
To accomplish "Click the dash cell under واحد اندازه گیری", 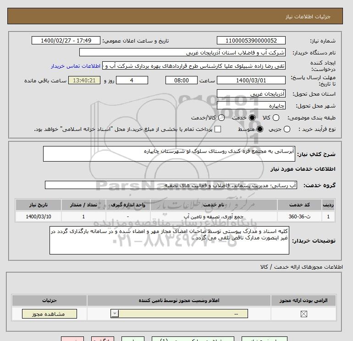I will pyautogui.click(x=128, y=217).
